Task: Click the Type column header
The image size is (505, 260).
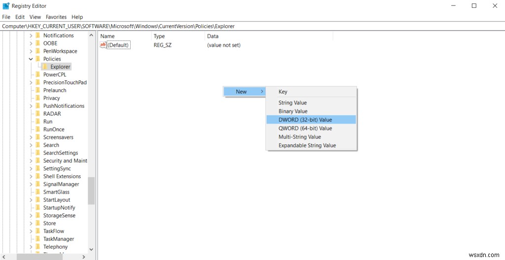Action: [x=178, y=36]
